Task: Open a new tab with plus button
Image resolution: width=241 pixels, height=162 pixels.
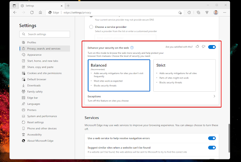Action: coord(68,6)
